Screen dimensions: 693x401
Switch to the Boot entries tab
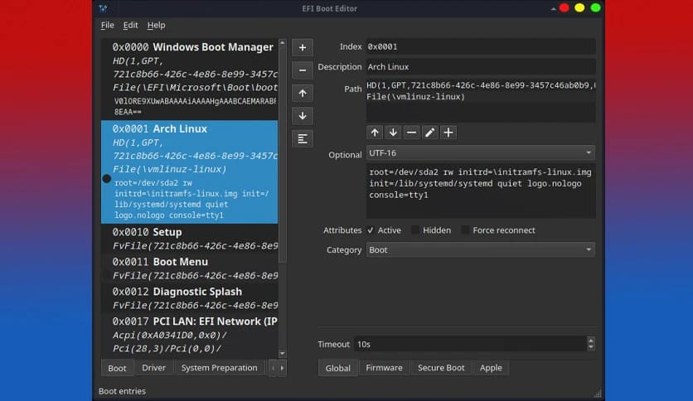pos(117,368)
